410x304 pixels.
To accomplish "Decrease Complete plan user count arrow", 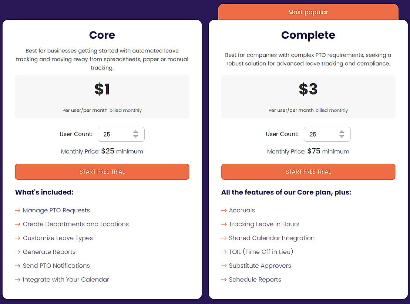I will pyautogui.click(x=342, y=137).
